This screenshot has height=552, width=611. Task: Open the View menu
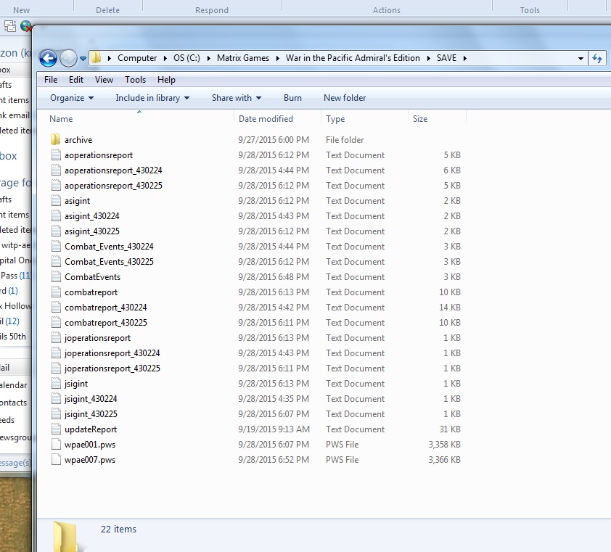104,80
